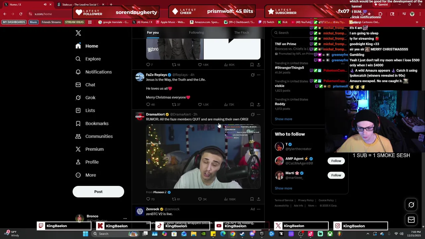Open Profile in the sidebar
This screenshot has height=239, width=425.
87,162
